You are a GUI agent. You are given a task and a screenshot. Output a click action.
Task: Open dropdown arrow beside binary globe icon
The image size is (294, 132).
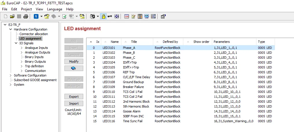(x=77, y=16)
